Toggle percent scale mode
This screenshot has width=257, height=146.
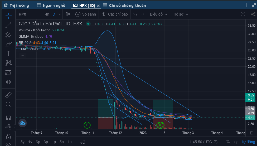[228, 142]
